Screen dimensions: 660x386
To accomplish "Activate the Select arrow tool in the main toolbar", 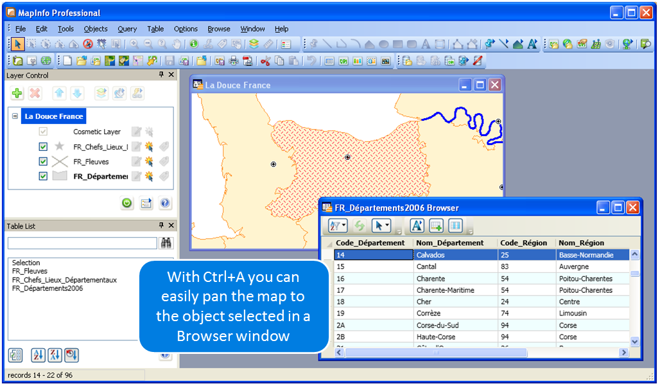I will pyautogui.click(x=17, y=44).
